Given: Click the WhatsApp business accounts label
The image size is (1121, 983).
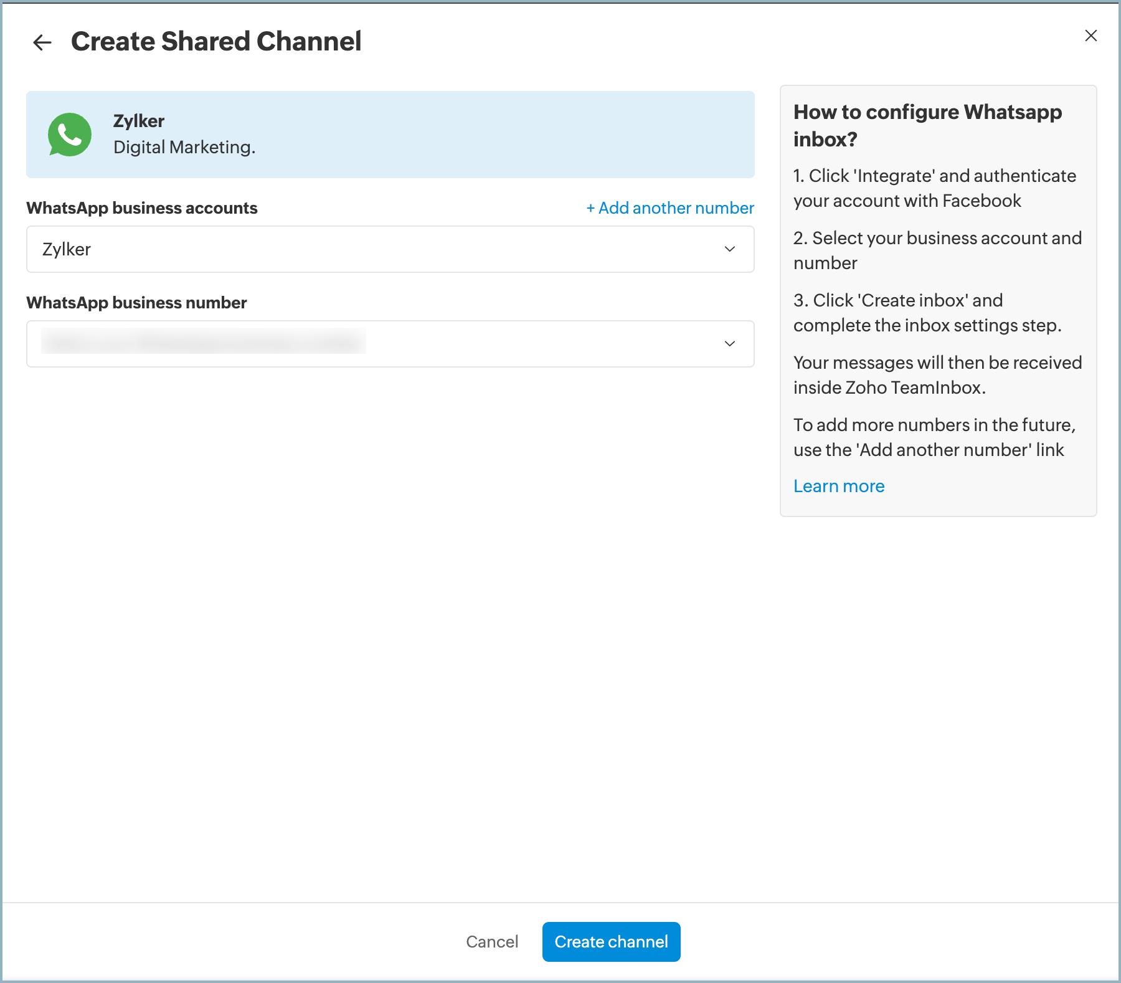Looking at the screenshot, I should [x=142, y=208].
